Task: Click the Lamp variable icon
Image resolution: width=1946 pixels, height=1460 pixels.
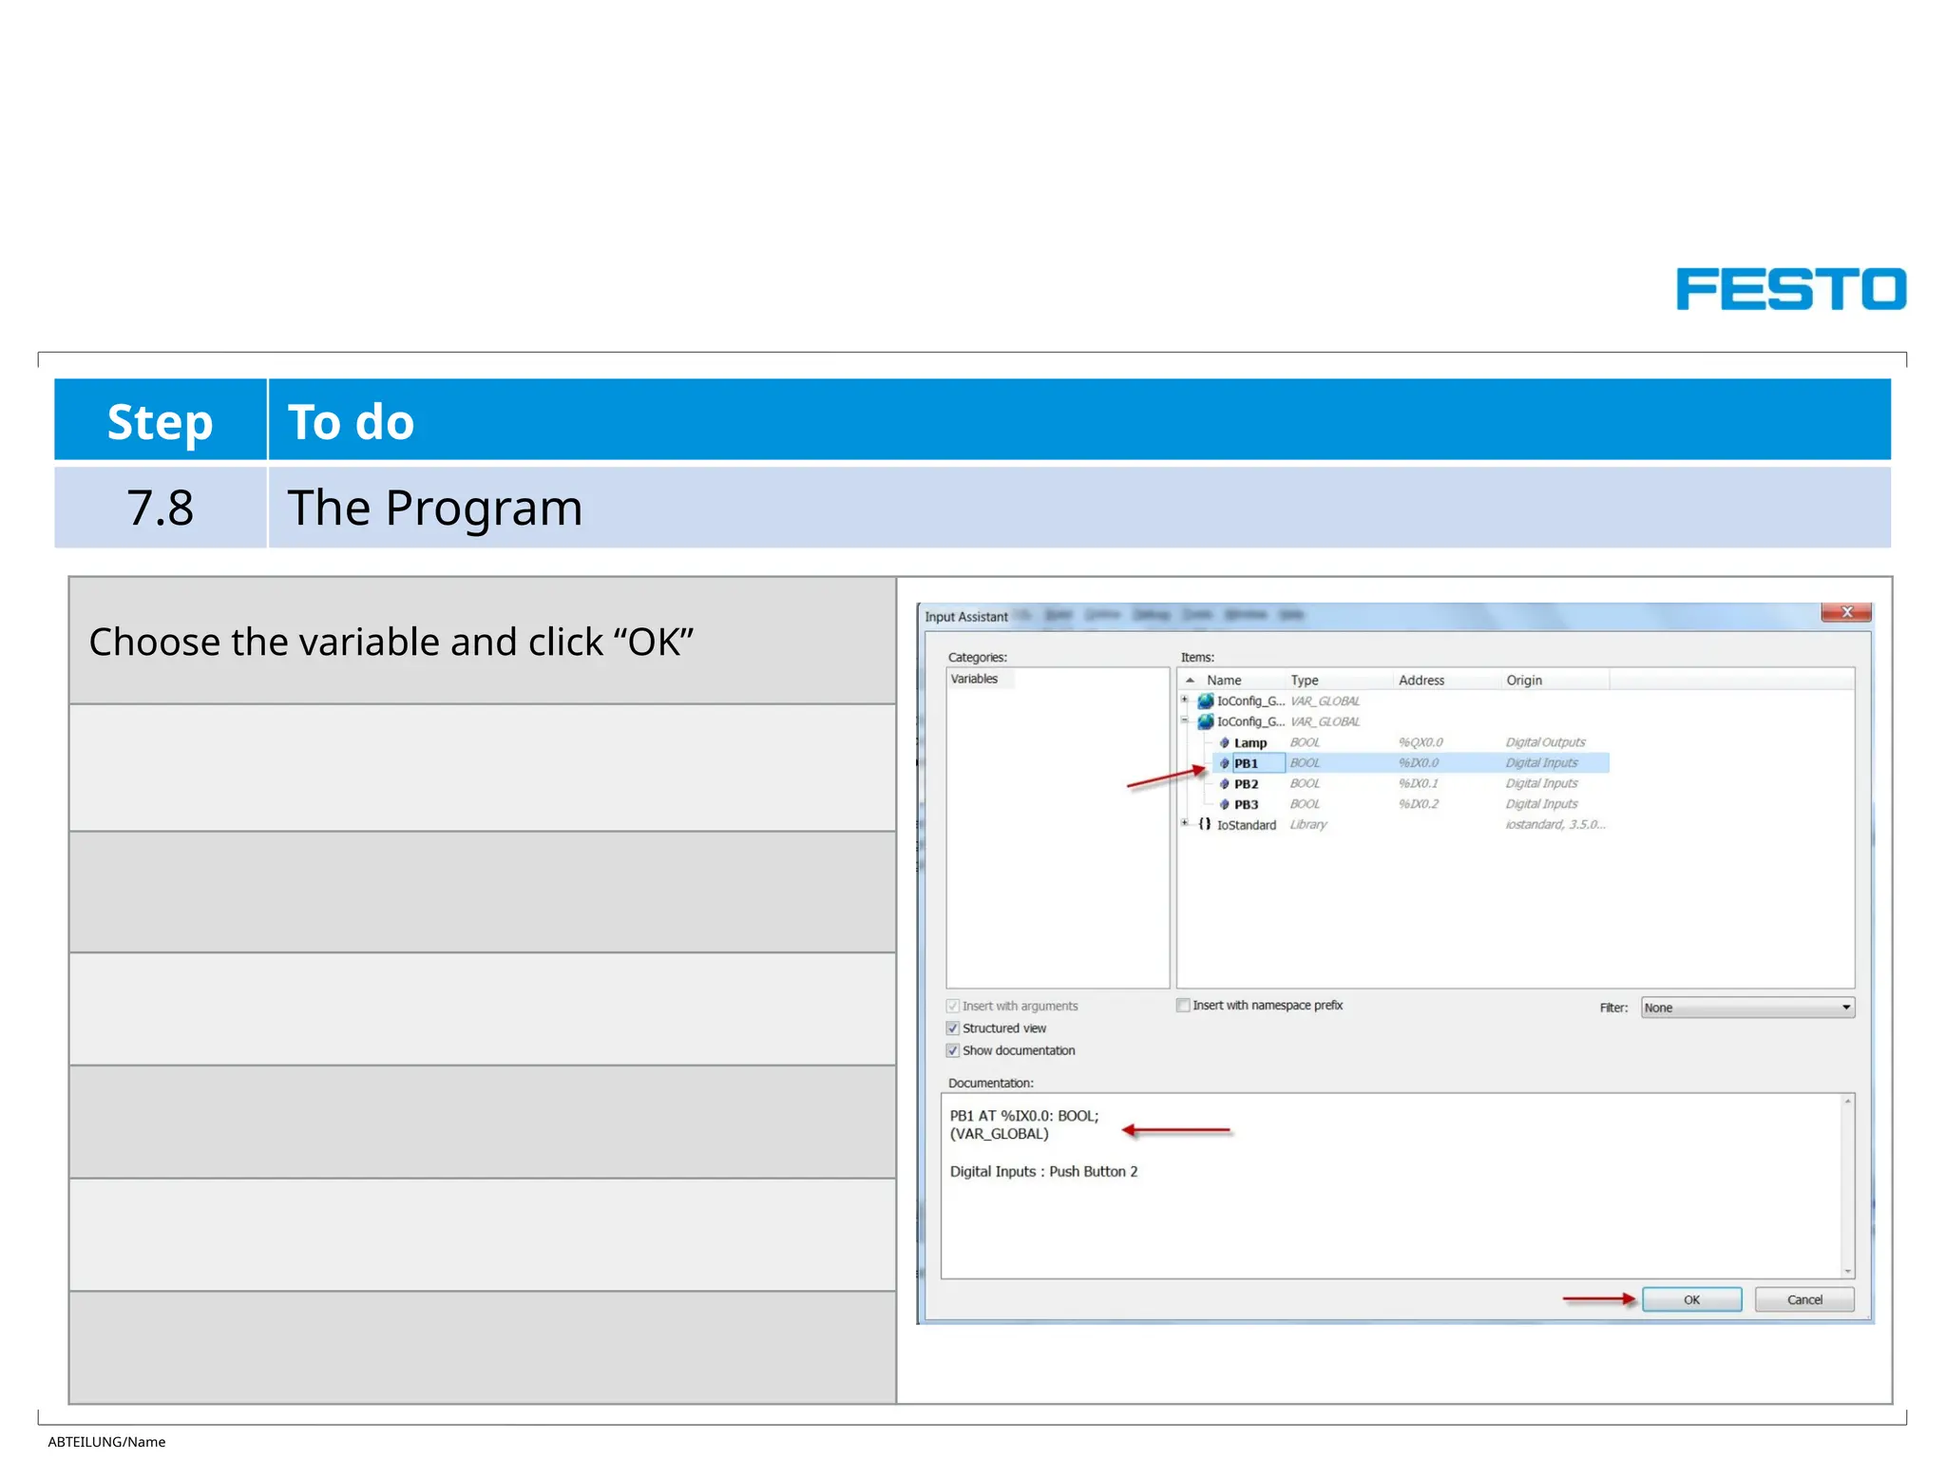Action: point(1224,742)
